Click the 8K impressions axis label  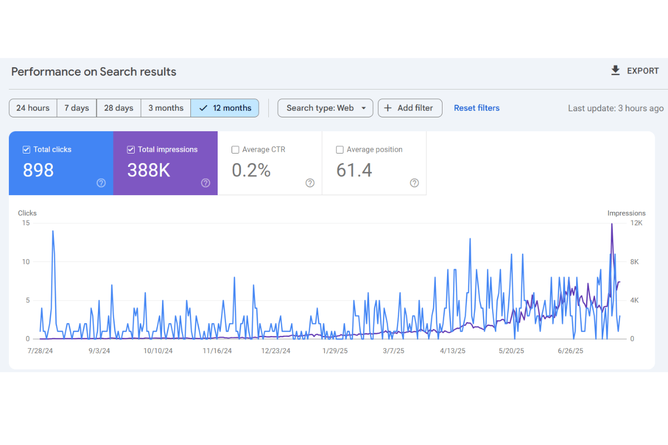635,261
